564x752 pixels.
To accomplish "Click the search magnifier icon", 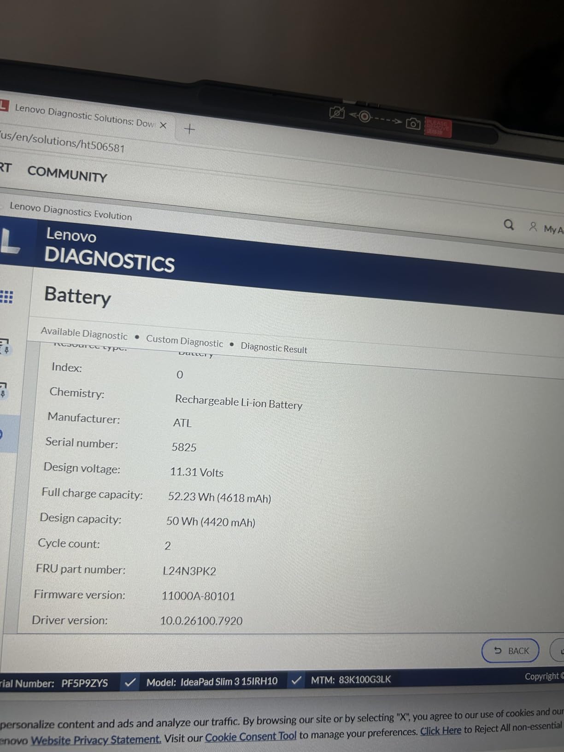I will 509,224.
